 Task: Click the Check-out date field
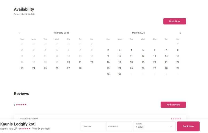(119, 127)
